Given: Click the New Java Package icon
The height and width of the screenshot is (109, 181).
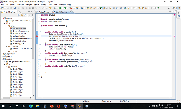Looking at the screenshot, I should click(77, 8).
